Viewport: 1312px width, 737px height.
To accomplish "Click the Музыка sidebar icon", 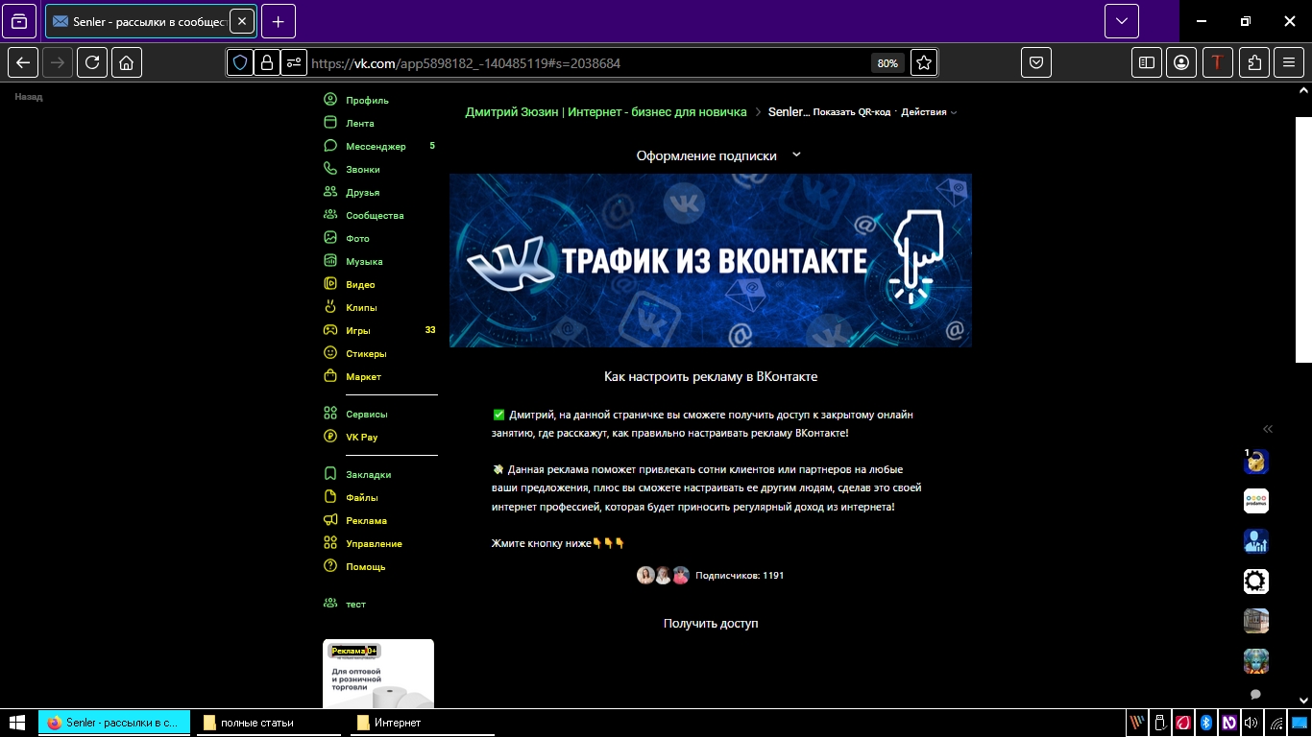I will (330, 261).
